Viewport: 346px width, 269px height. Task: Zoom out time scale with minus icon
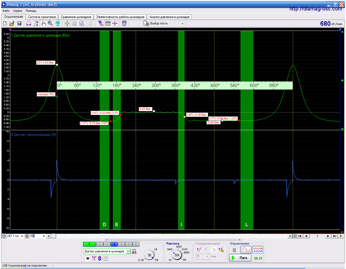point(4,236)
